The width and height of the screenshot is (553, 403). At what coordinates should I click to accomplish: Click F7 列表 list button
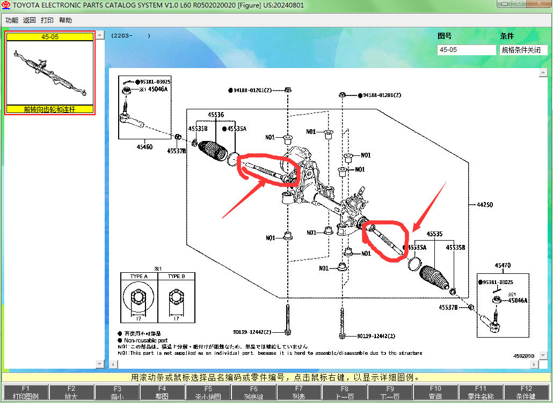coord(299,392)
